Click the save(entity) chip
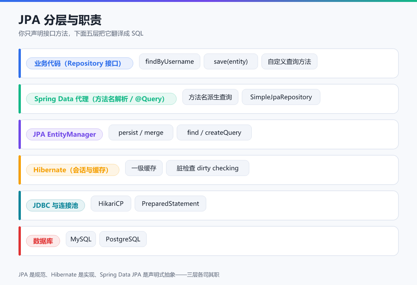Viewport: 417px width, 285px height. tap(231, 61)
